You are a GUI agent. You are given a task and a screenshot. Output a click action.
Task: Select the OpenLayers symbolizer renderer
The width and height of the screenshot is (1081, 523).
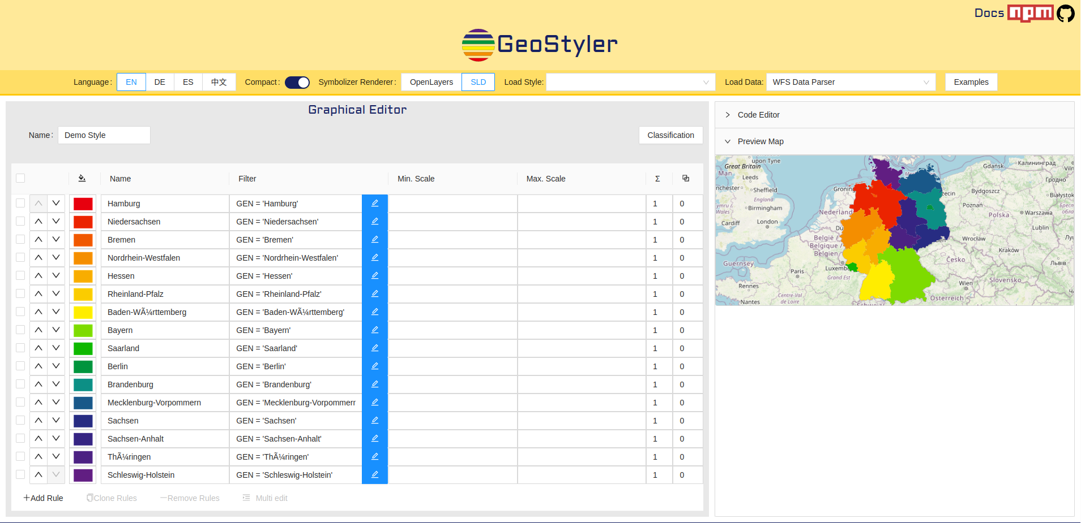(431, 83)
